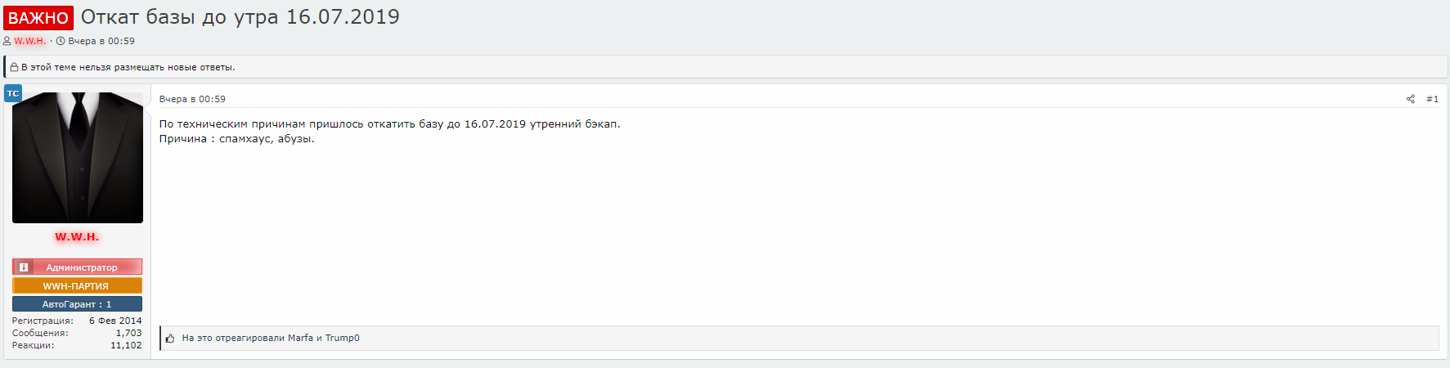This screenshot has height=368, width=1450.
Task: Click the icon on the Администратор banner
Action: 24,267
